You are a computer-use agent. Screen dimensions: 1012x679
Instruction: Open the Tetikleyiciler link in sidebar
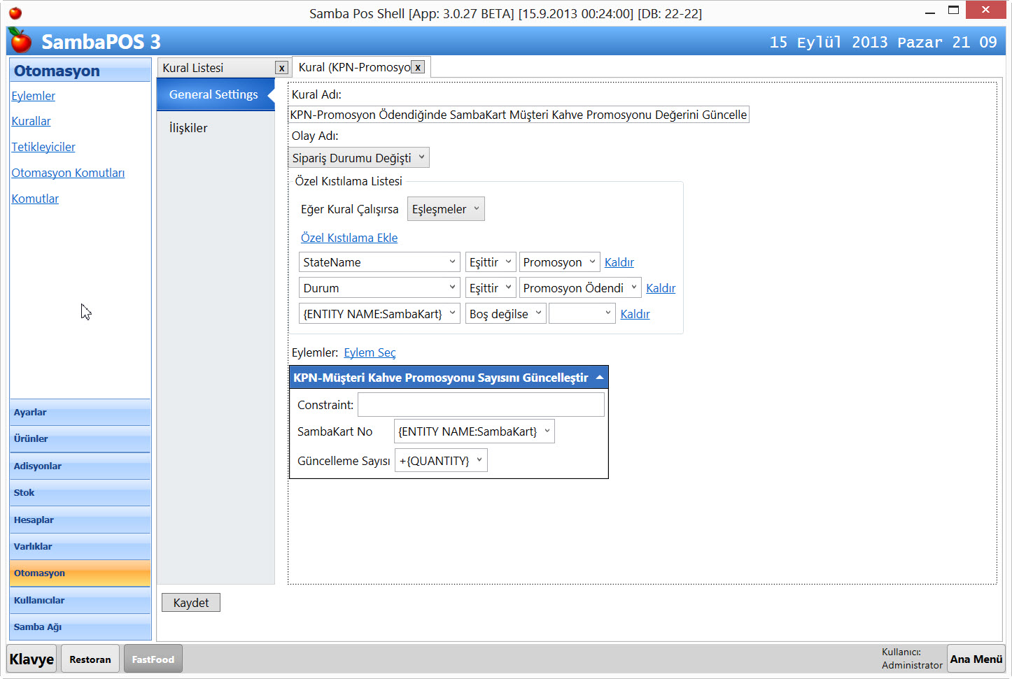pyautogui.click(x=43, y=147)
